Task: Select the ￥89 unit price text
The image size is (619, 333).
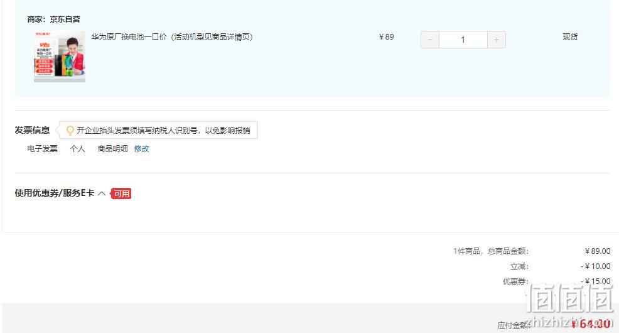Action: point(387,36)
